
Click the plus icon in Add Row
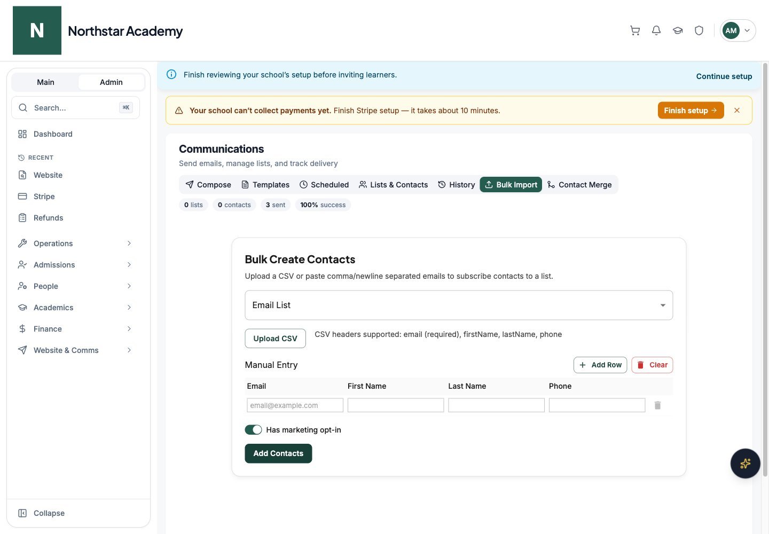point(583,365)
